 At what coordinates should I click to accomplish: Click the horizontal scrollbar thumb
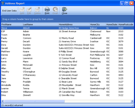(x=35, y=101)
